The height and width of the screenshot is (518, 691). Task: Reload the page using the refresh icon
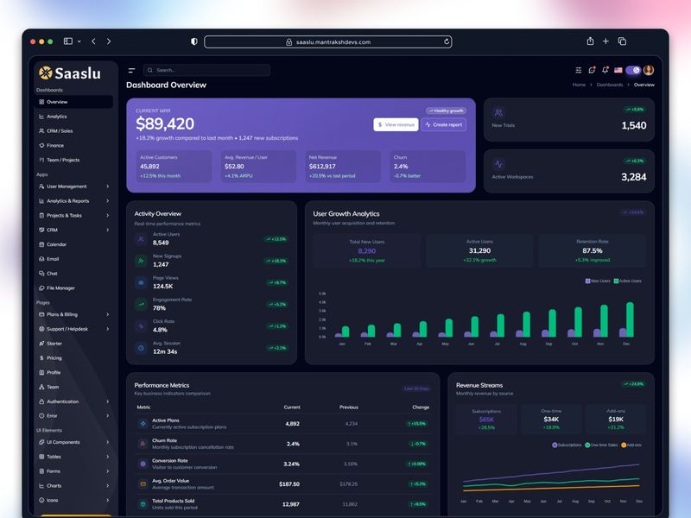coord(447,41)
